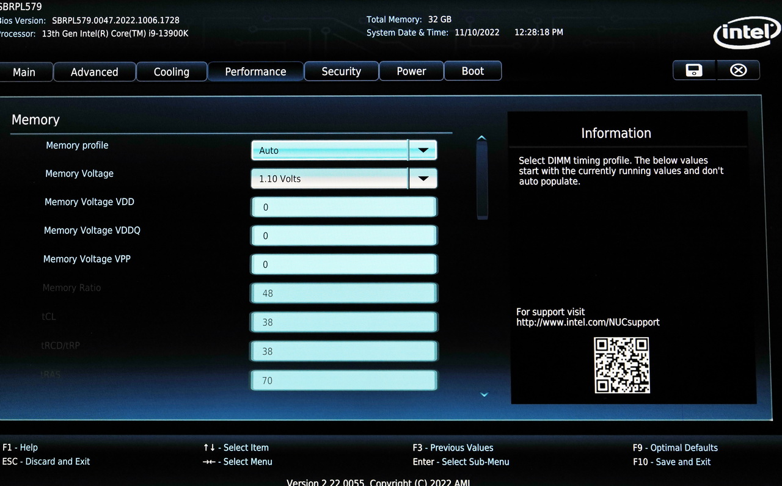The height and width of the screenshot is (486, 782).
Task: Click the Select Item arrow keys hint
Action: pyautogui.click(x=236, y=448)
